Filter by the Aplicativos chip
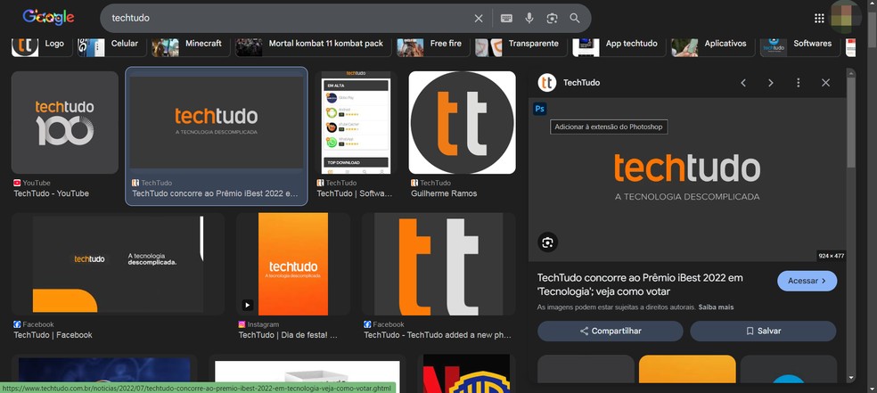877x393 pixels. (x=713, y=45)
